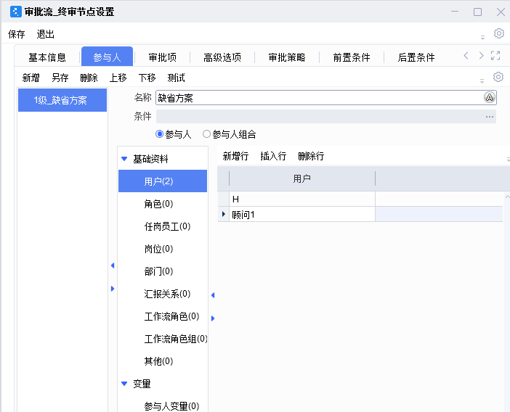The width and height of the screenshot is (510, 412).
Task: Expand the top toolbar overflow arrow
Action: (x=482, y=37)
